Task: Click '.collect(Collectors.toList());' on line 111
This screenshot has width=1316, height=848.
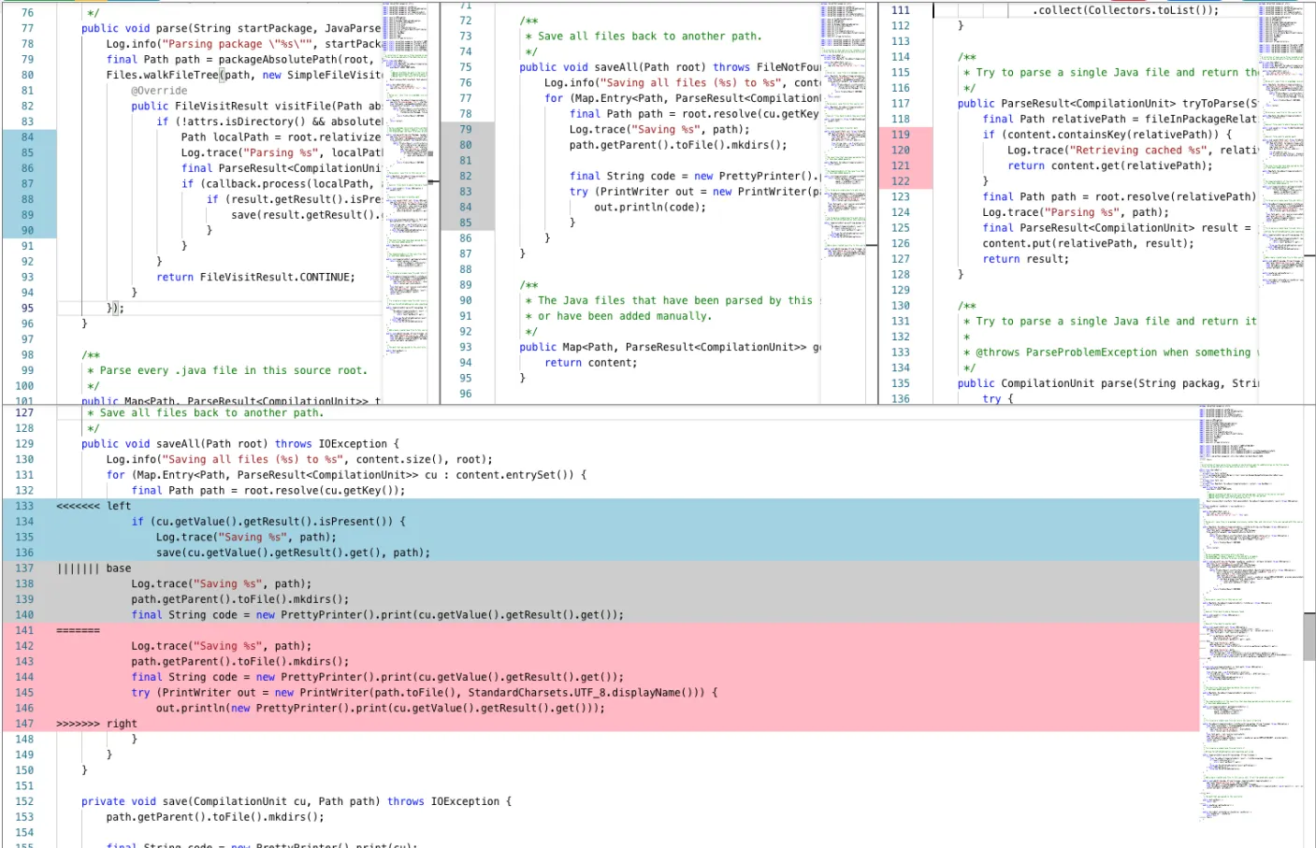Action: pyautogui.click(x=1126, y=10)
